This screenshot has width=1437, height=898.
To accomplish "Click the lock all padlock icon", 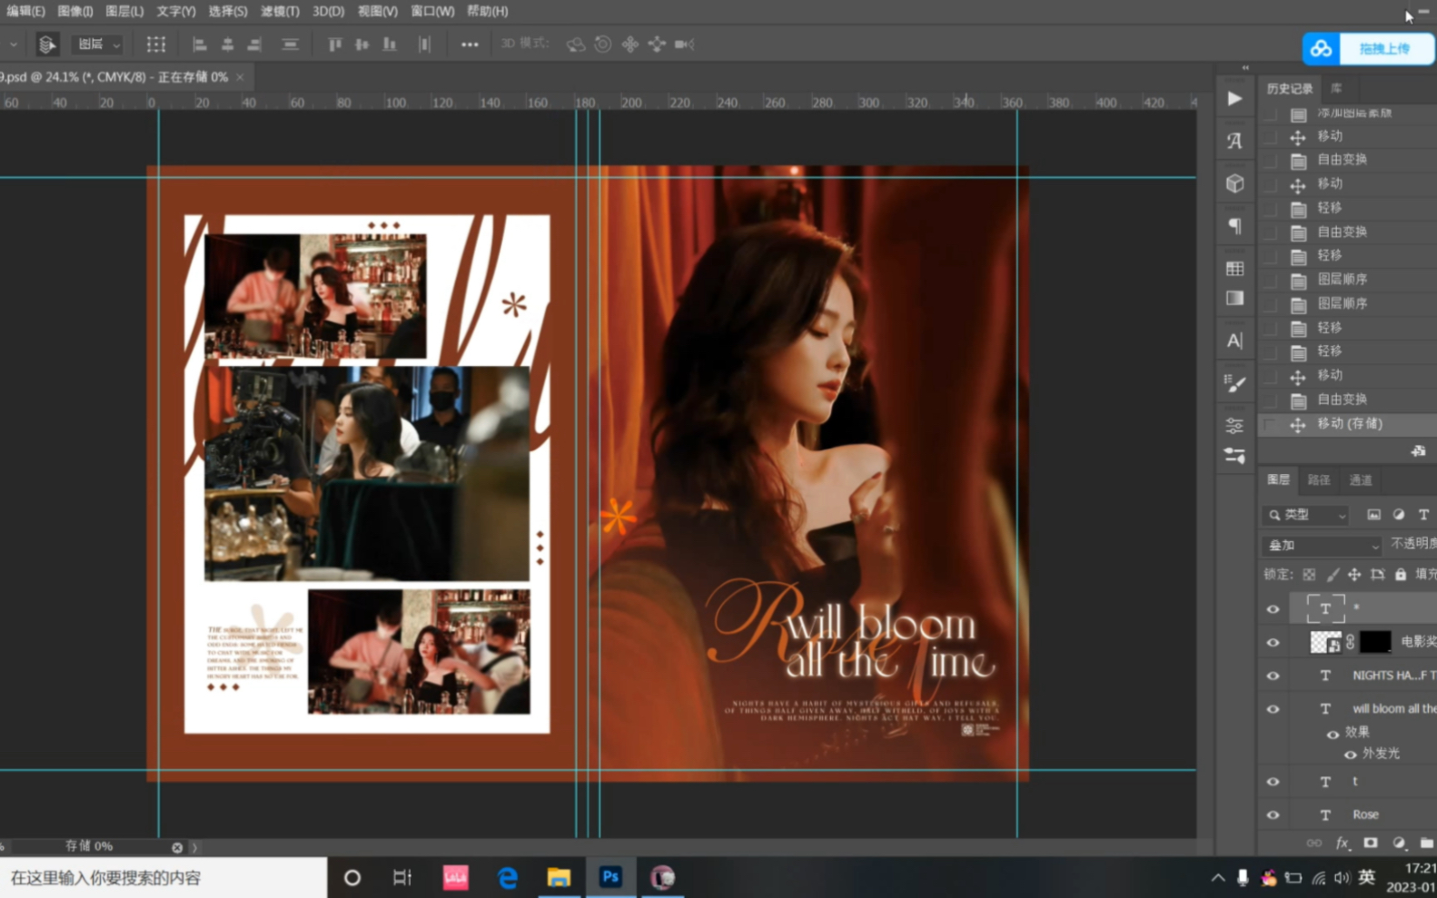I will pyautogui.click(x=1401, y=575).
